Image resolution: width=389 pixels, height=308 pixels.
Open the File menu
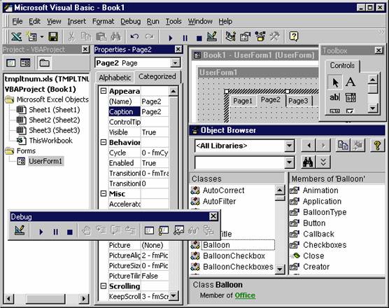[x=17, y=22]
